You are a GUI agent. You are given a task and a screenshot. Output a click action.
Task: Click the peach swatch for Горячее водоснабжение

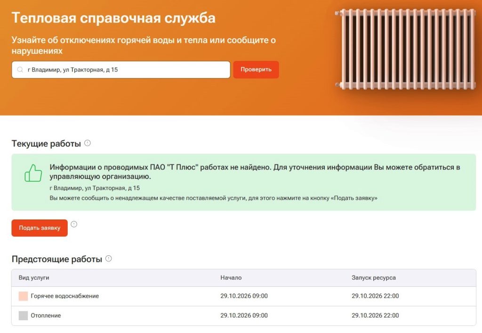[24, 296]
